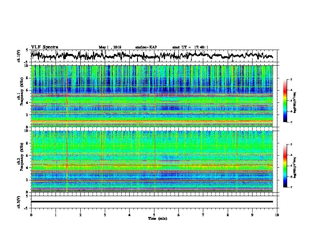Viewport: 312px width, 241px height.
Task: Click the ch.1 "Frequency (kHz)" axis label
Action: click(x=22, y=91)
